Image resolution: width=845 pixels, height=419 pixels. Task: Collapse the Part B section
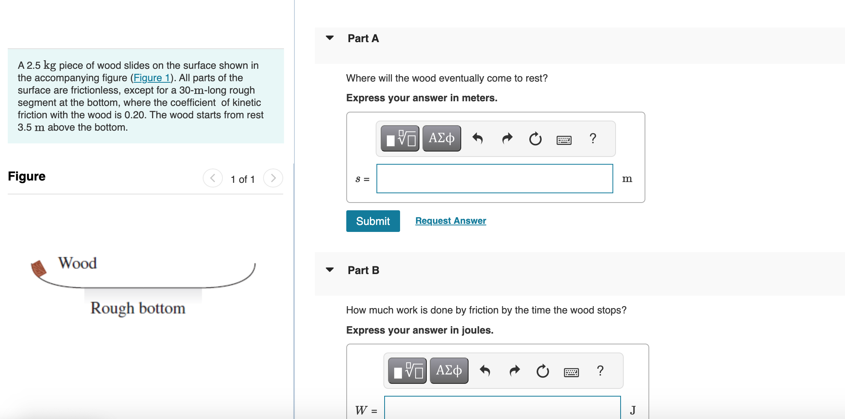tap(329, 269)
